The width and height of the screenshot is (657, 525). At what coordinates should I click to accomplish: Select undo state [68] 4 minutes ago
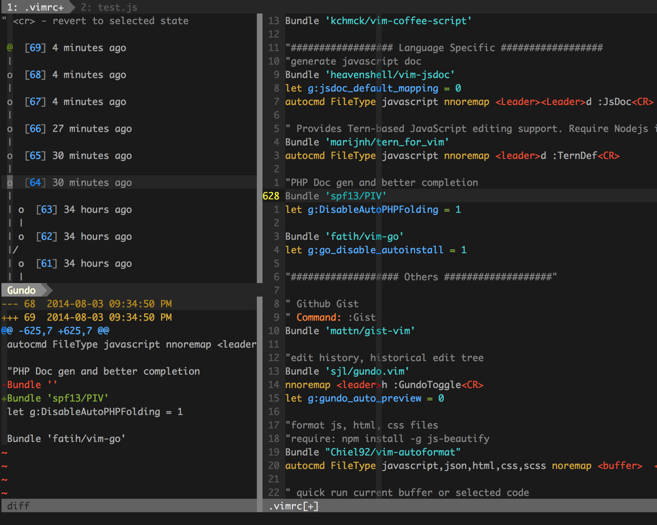(x=75, y=74)
